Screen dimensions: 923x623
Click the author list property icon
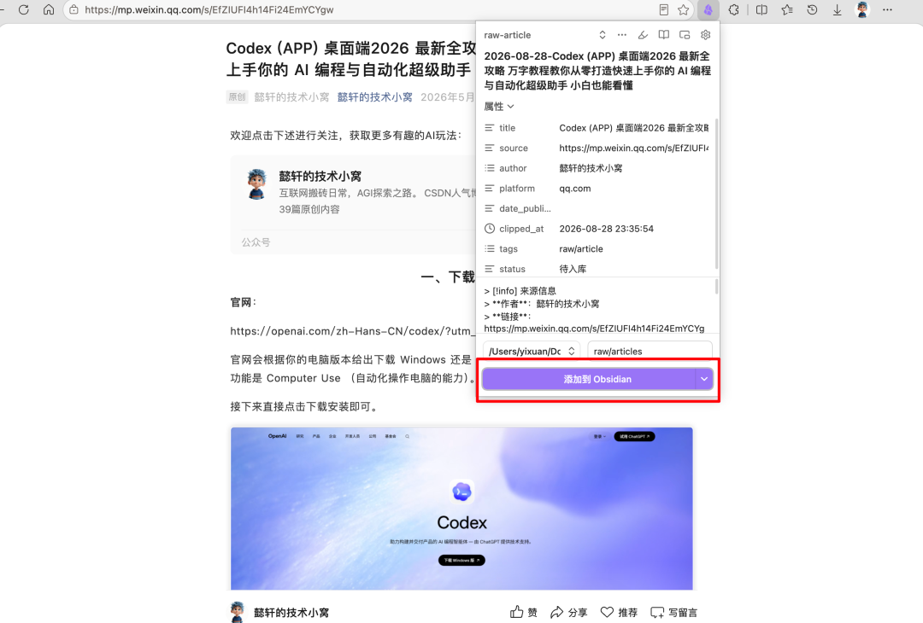[x=489, y=168]
